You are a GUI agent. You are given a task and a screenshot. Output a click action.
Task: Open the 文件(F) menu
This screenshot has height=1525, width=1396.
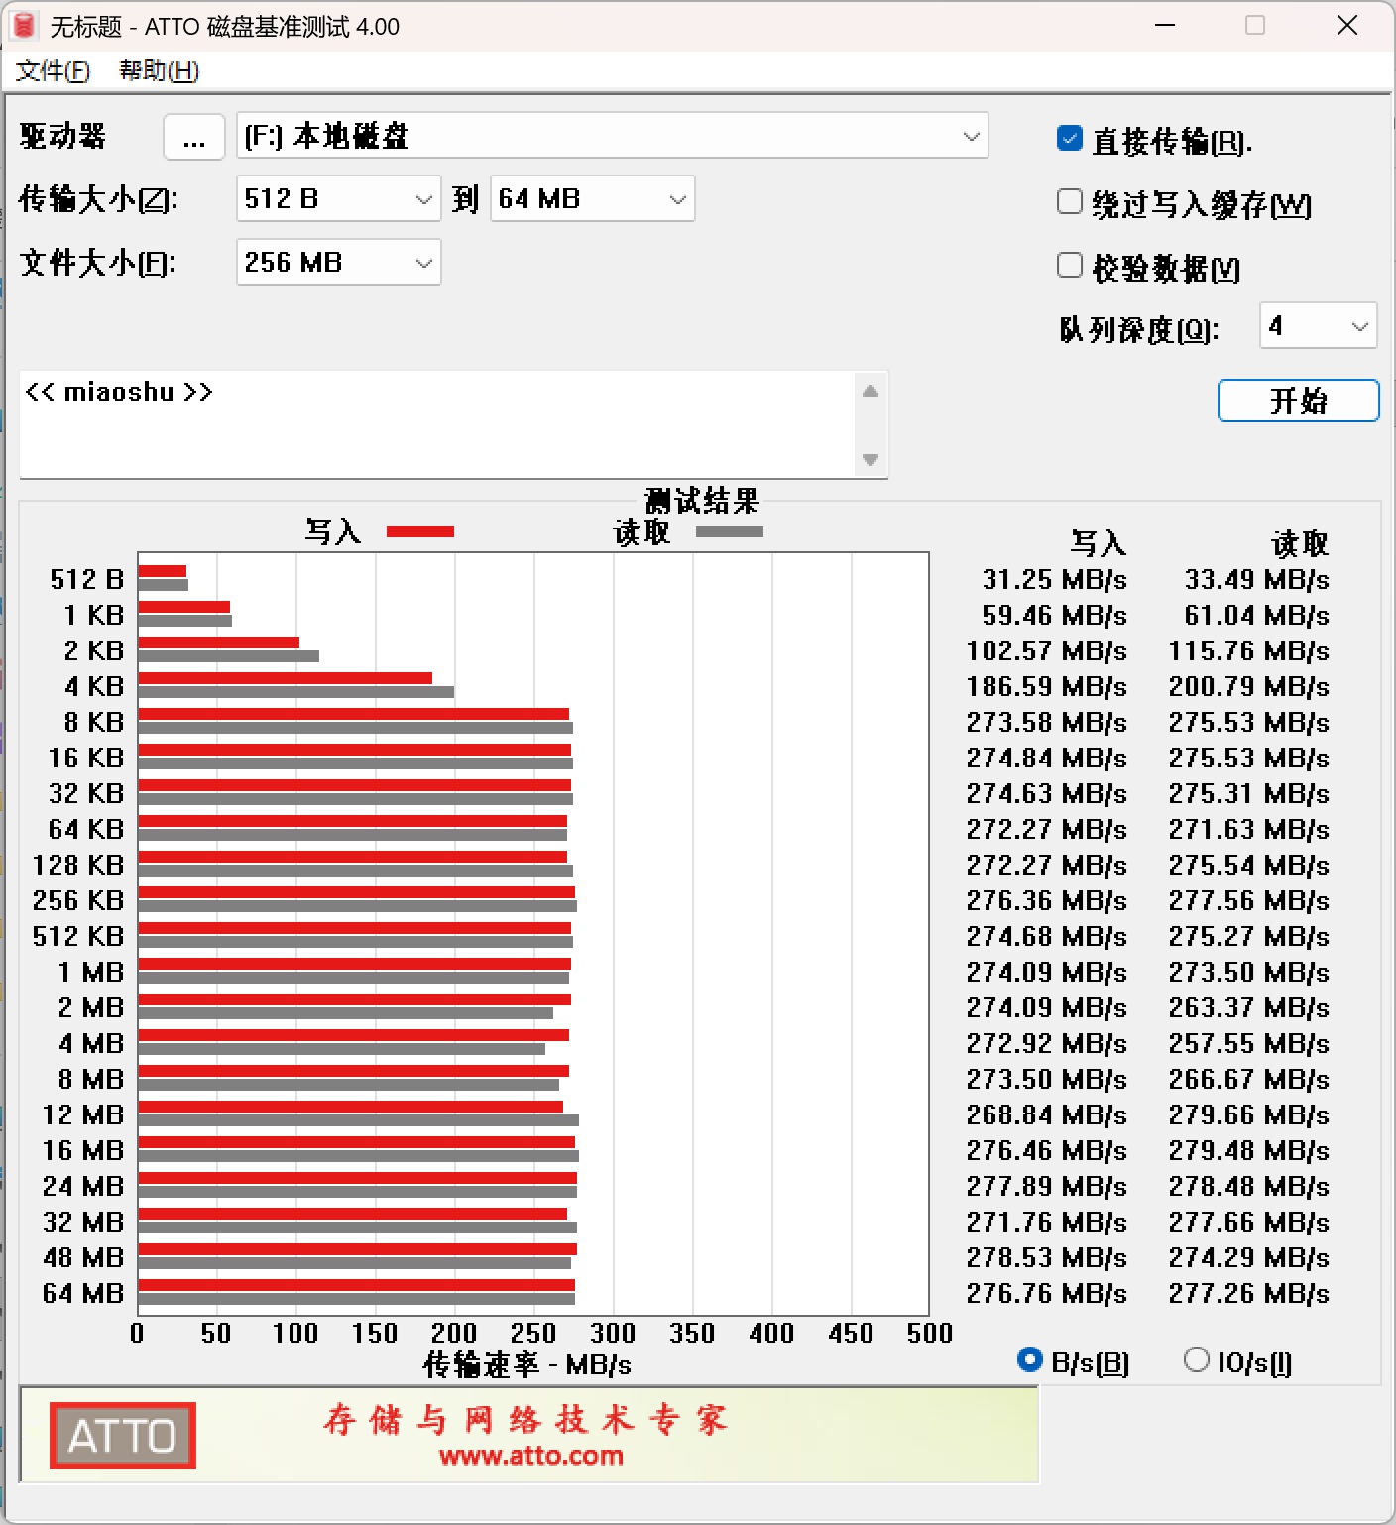[53, 71]
